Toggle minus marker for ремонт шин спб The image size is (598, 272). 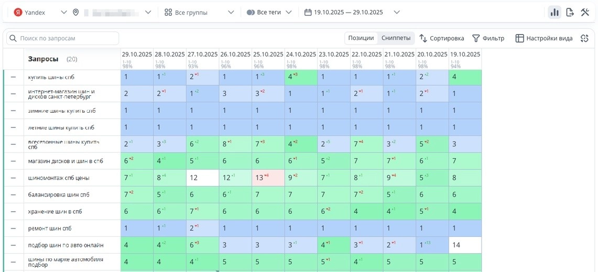[x=14, y=228]
